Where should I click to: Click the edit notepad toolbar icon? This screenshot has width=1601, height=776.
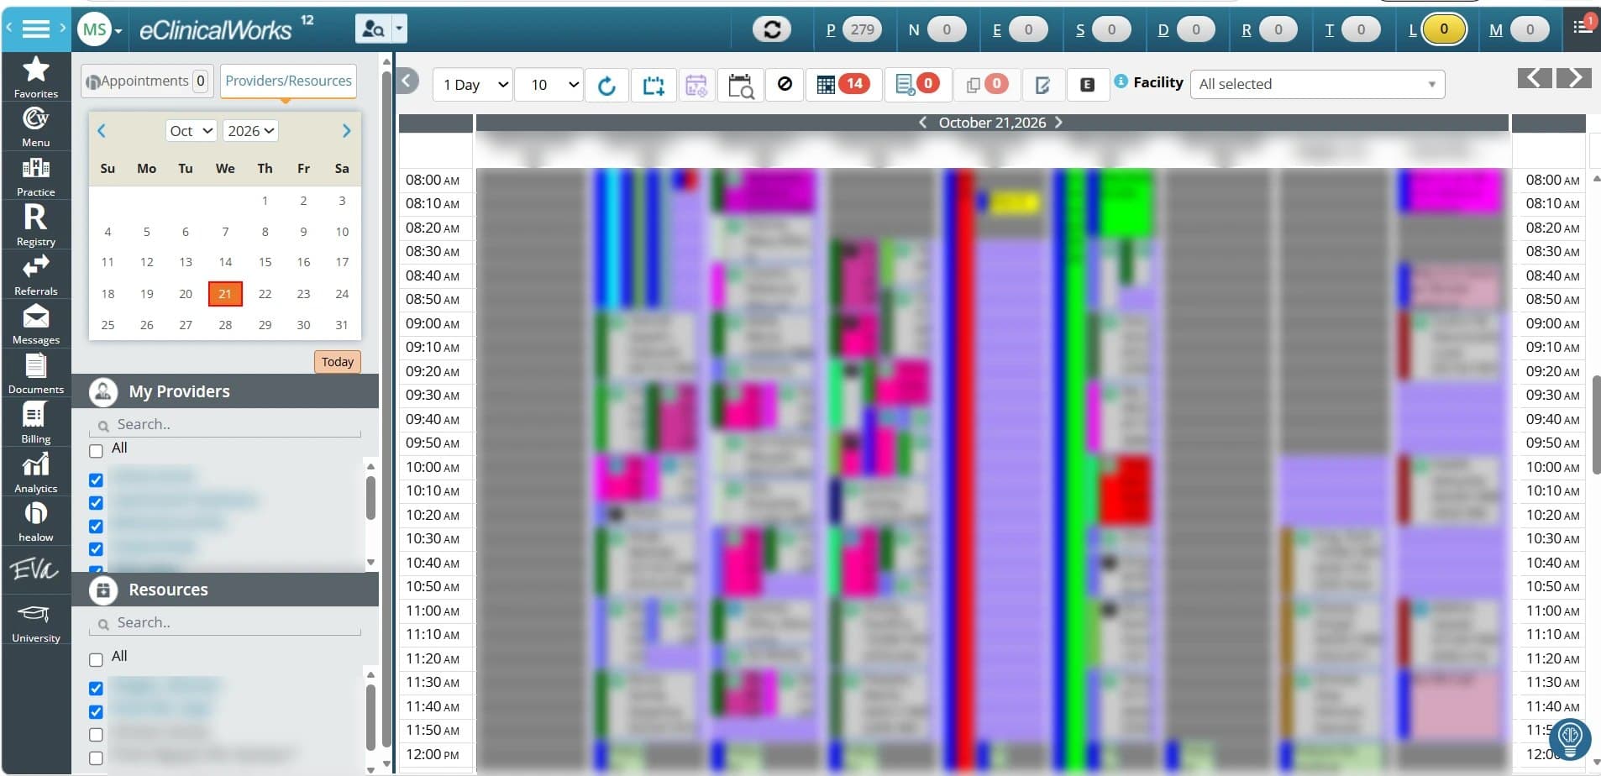tap(1042, 85)
